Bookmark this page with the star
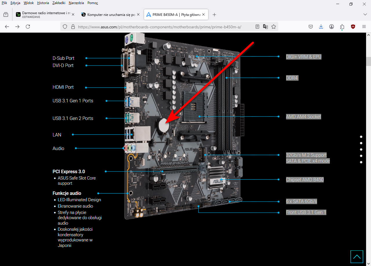The height and width of the screenshot is (266, 371). [x=274, y=27]
